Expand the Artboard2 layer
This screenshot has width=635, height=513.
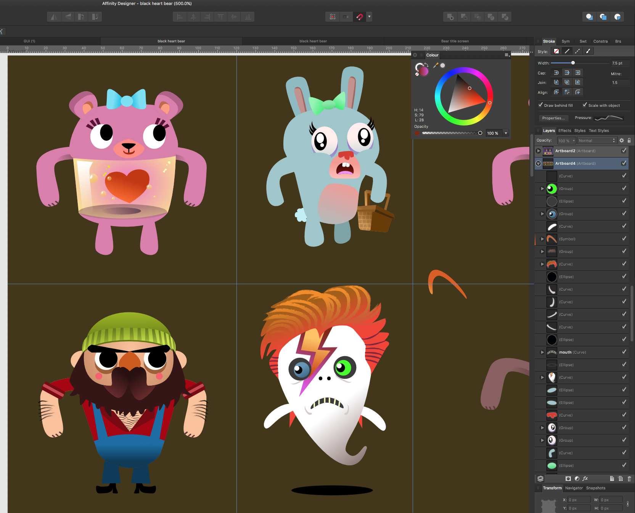[539, 151]
